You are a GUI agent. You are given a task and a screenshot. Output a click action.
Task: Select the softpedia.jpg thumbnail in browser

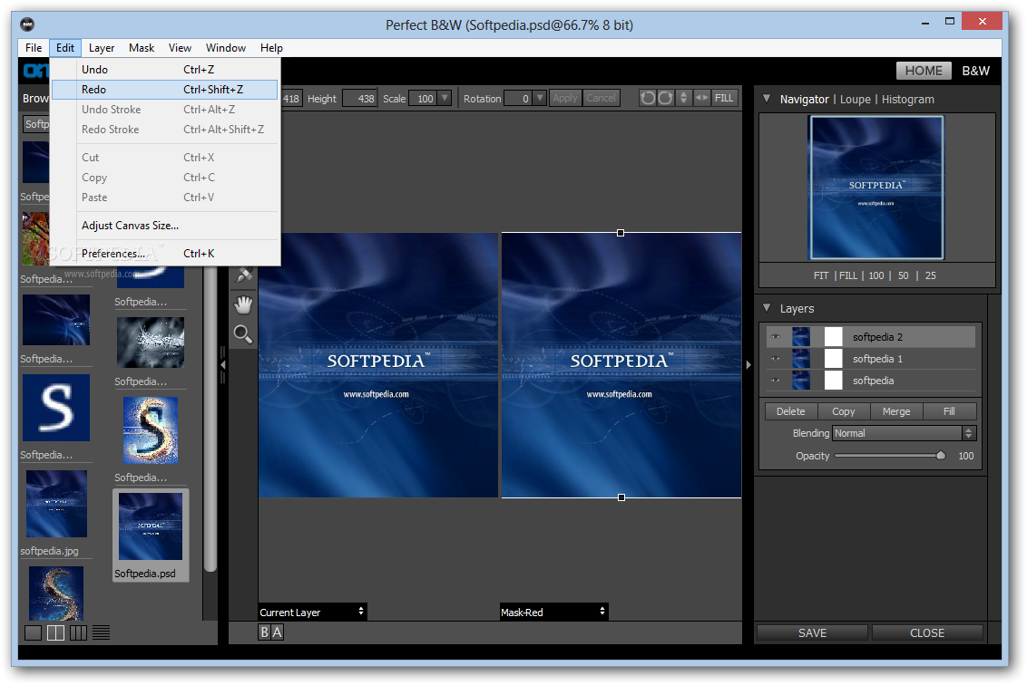(x=56, y=504)
